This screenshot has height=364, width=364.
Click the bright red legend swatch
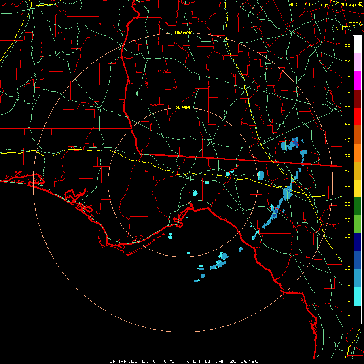[357, 116]
